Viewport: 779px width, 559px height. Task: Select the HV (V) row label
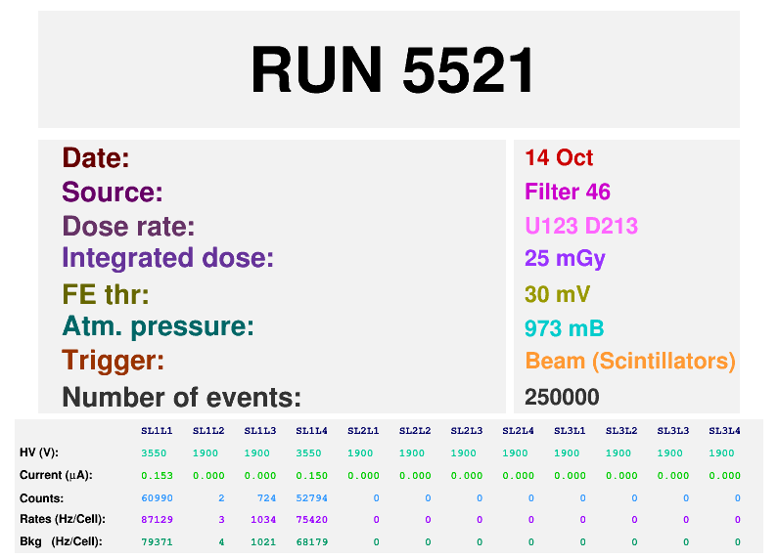(39, 453)
